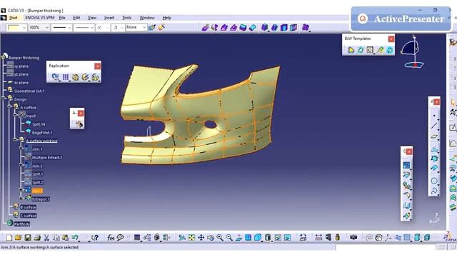Click the painter format brush icon
The height and width of the screenshot is (257, 457).
point(151,28)
